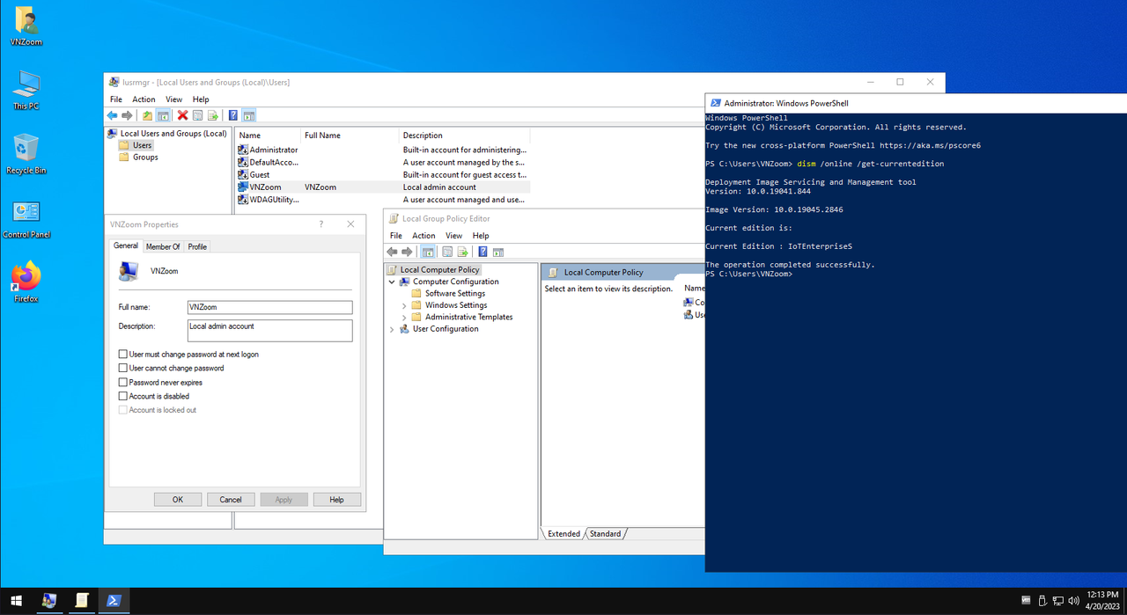Expand Administrative Templates tree node
This screenshot has width=1127, height=615.
(404, 317)
